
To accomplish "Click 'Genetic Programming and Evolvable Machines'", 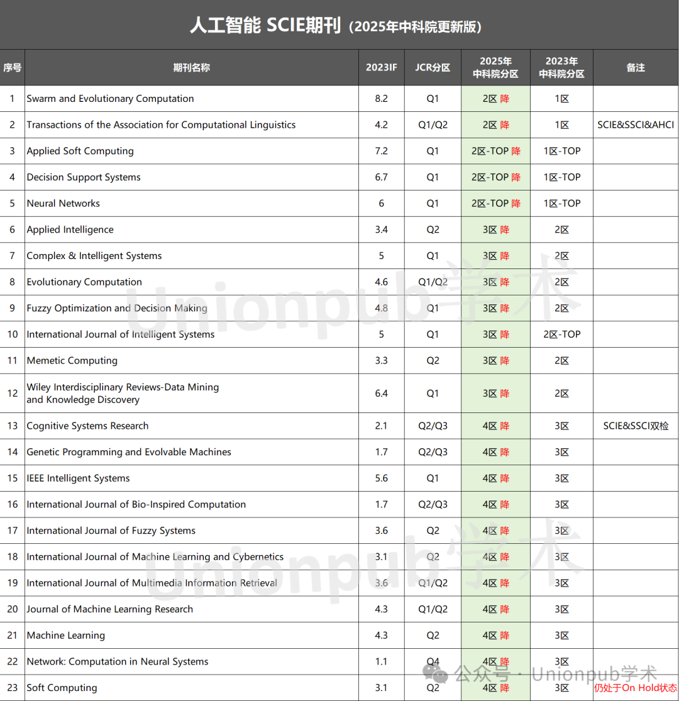I will [129, 452].
